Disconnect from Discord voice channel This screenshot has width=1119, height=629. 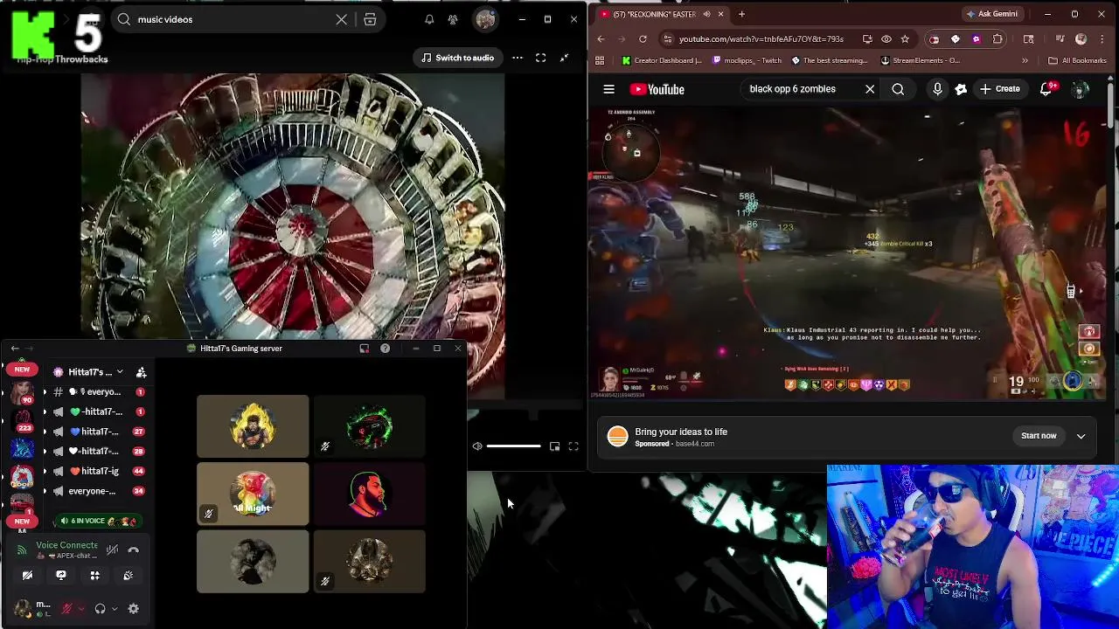coord(134,550)
